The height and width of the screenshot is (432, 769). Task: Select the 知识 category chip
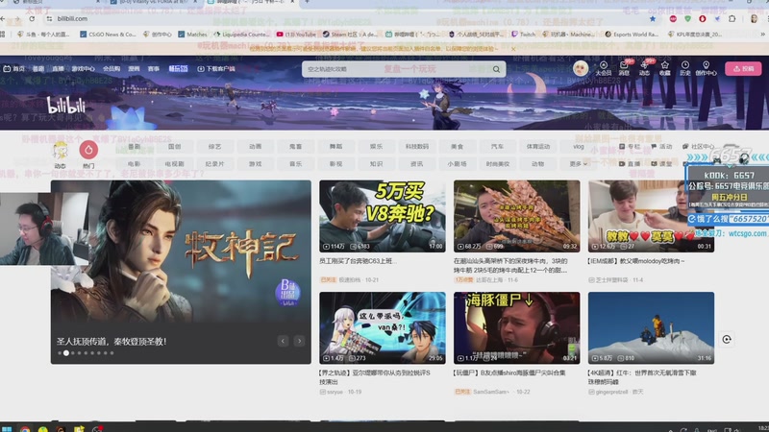point(376,164)
